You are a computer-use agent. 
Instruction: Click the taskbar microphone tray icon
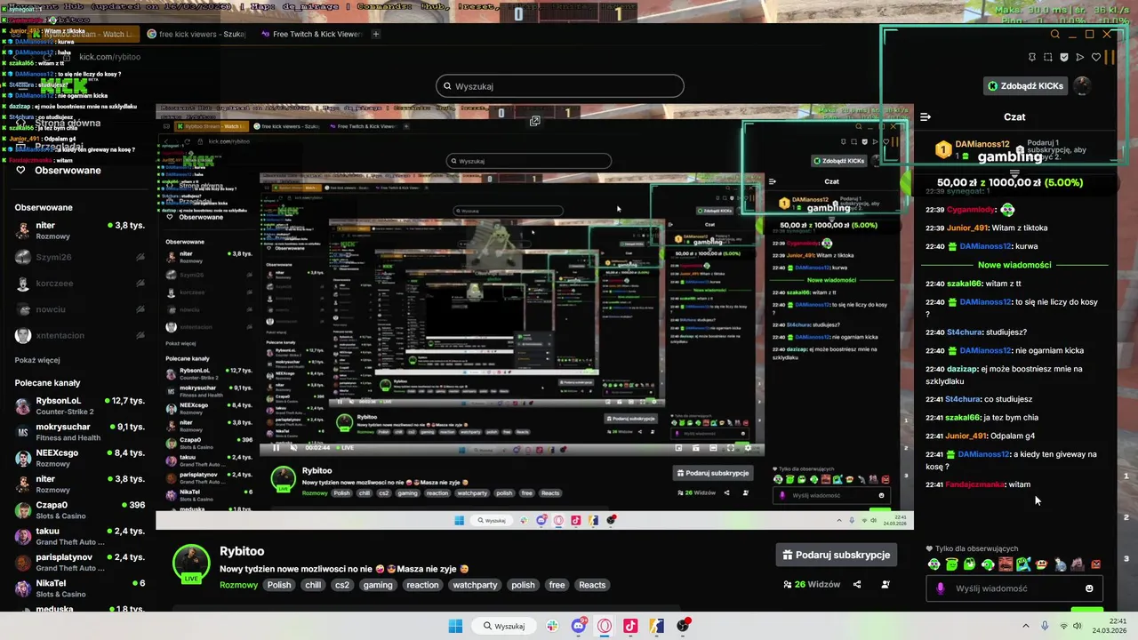click(1045, 626)
